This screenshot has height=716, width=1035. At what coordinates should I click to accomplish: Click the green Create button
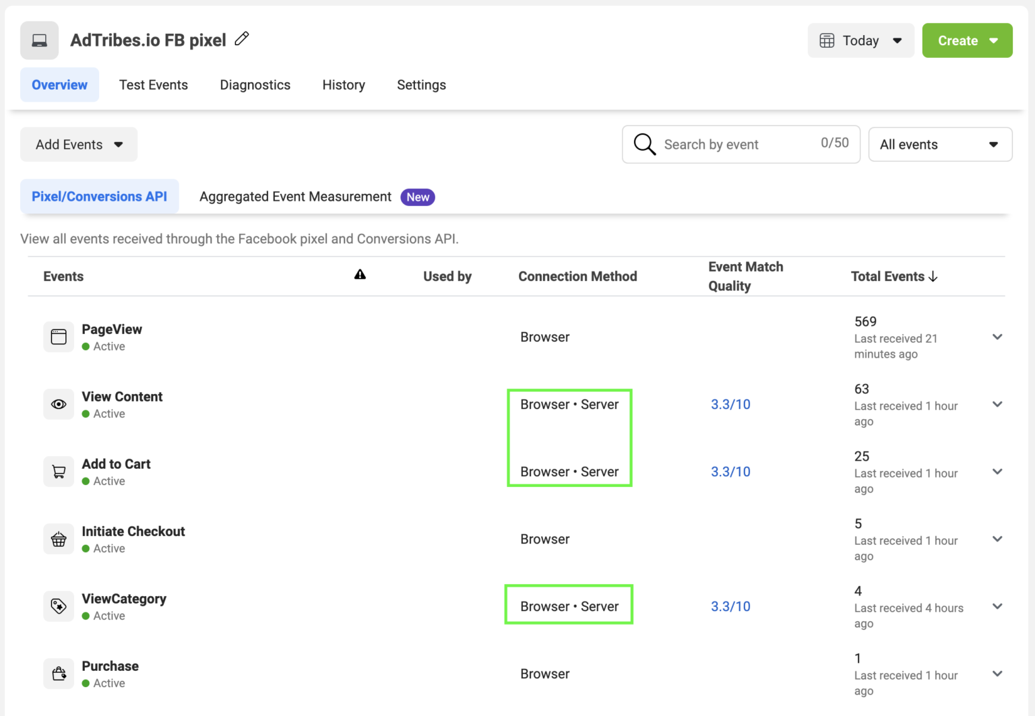[x=967, y=40]
